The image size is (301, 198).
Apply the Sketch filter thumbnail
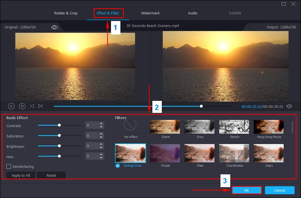(x=234, y=127)
